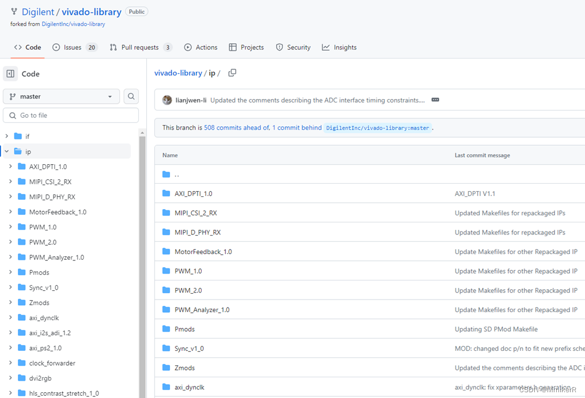Image resolution: width=585 pixels, height=398 pixels.
Task: Open the Insights tab
Action: click(339, 47)
